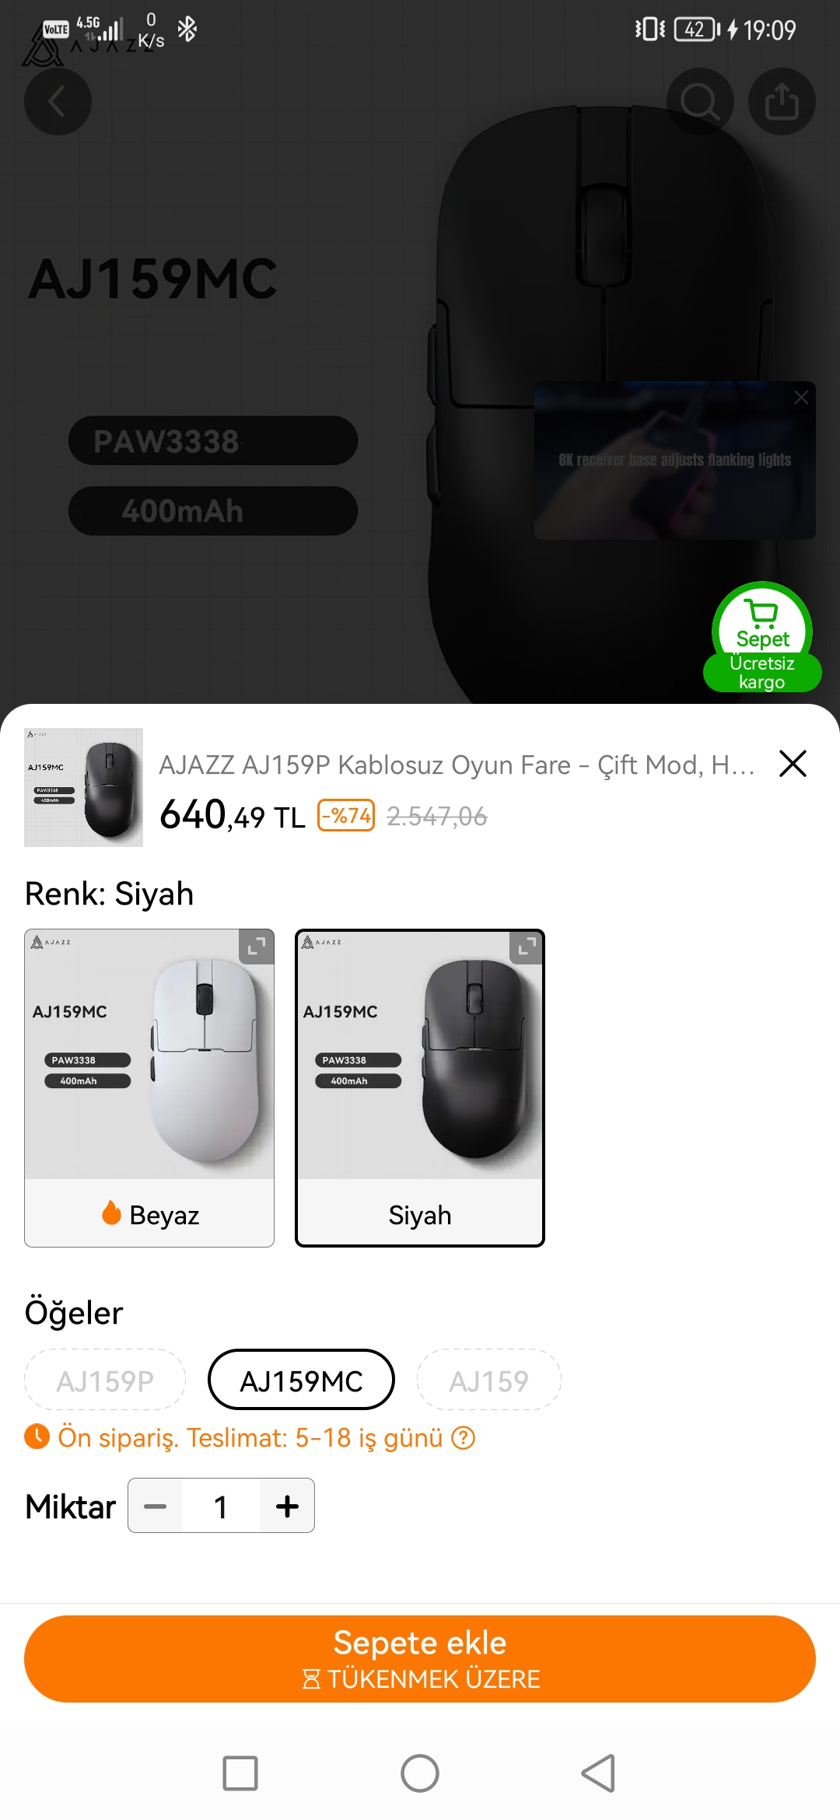Tap the product thumbnail in sheet header
Screen dimensions: 840x1820
83,787
